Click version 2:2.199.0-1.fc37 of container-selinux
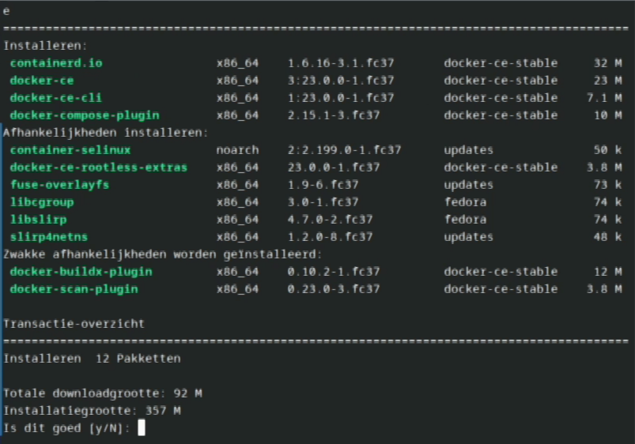 click(345, 150)
